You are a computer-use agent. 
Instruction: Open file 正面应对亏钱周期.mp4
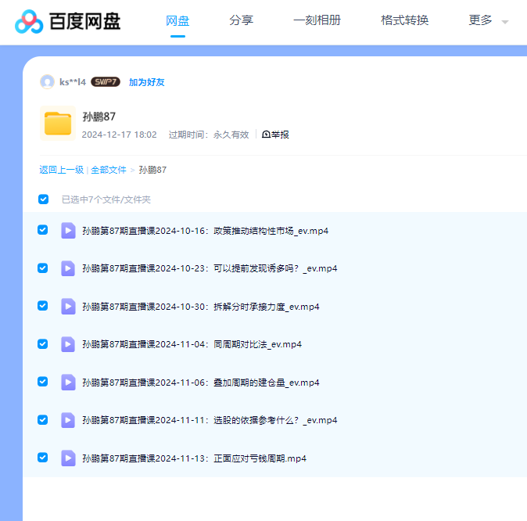[194, 458]
